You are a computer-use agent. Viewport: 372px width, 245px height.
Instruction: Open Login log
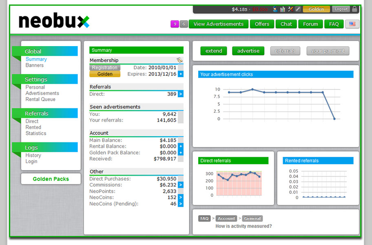point(31,161)
